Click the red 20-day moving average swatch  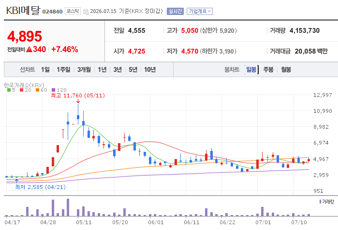22,90
